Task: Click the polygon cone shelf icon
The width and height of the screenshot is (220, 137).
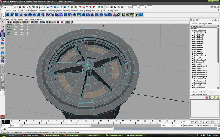Action: [21, 15]
